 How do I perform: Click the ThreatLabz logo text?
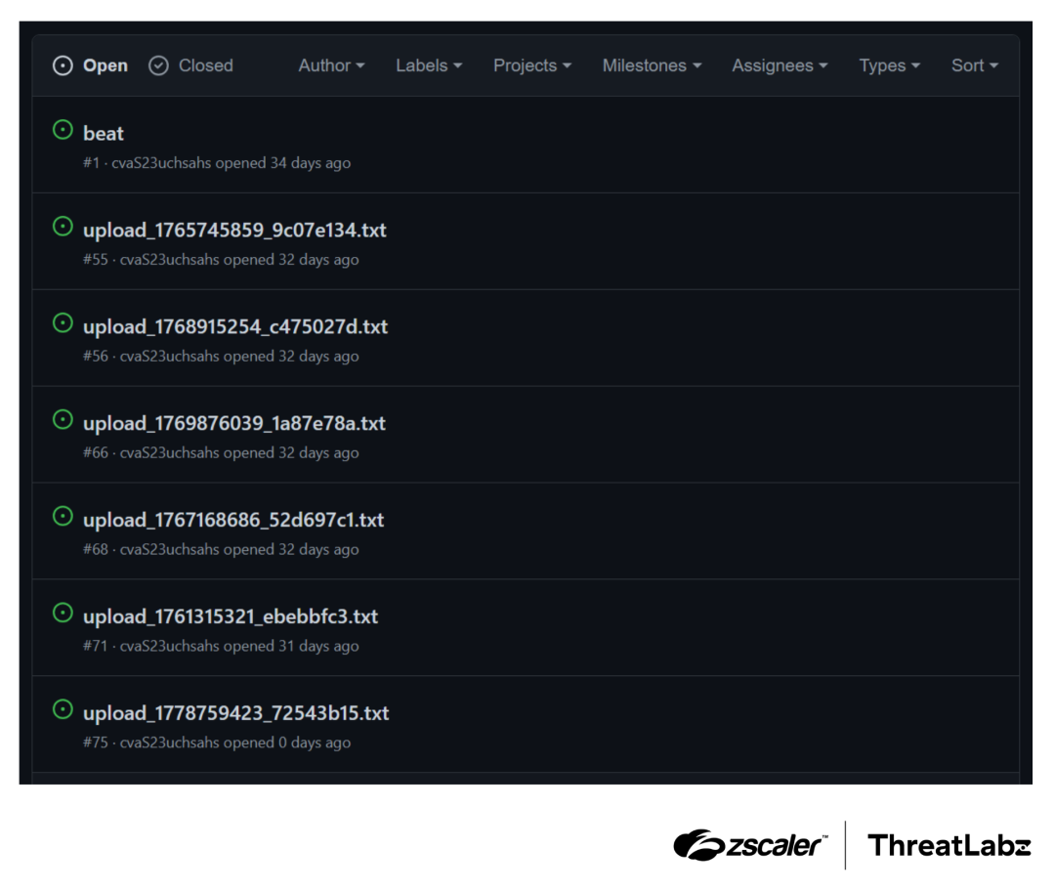949,845
